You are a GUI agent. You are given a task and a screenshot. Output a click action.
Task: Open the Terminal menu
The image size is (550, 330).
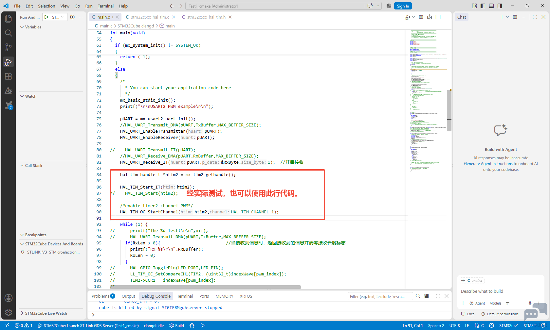[x=105, y=6]
